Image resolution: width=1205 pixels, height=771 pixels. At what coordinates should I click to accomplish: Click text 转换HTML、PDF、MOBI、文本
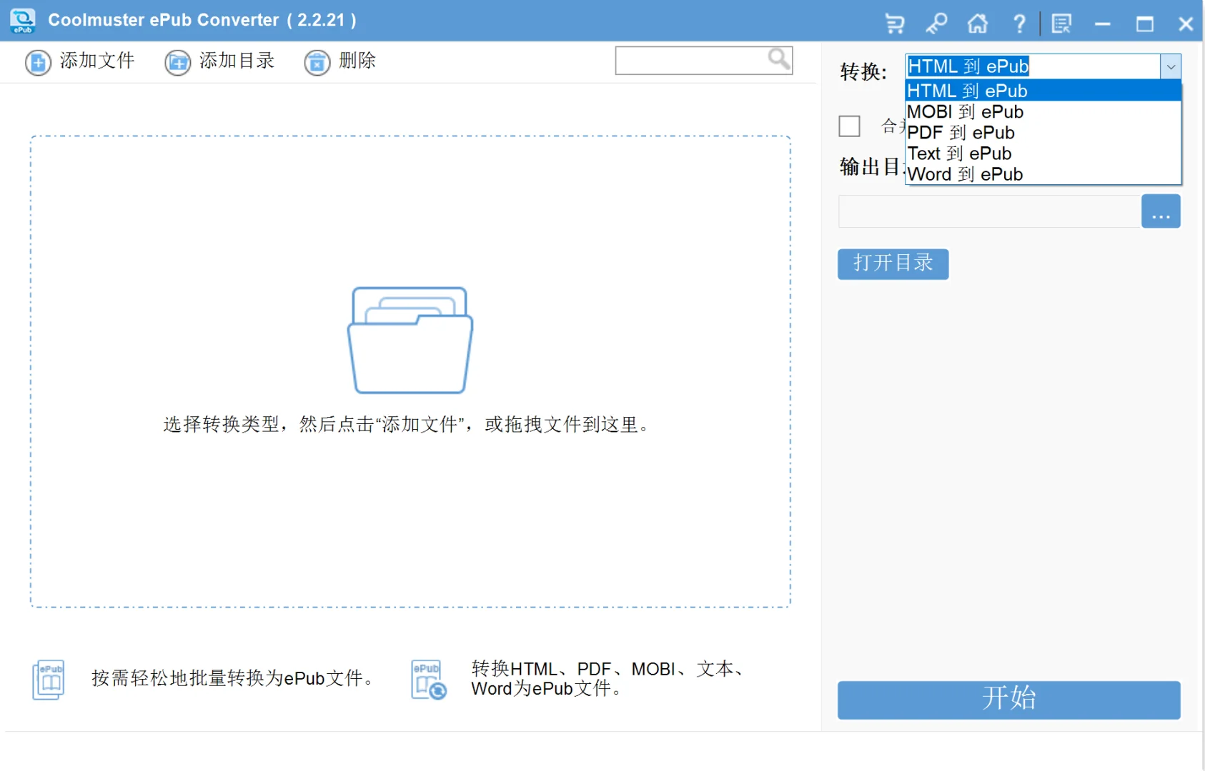tap(610, 669)
